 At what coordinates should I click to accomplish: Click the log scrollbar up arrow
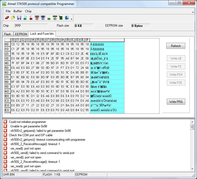point(192,122)
